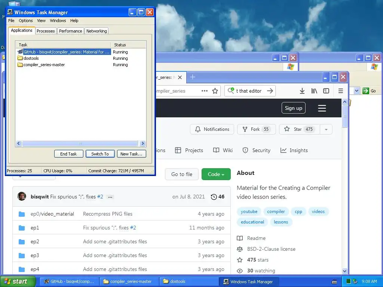
Task: Open the green Code dropdown
Action: coord(216,174)
